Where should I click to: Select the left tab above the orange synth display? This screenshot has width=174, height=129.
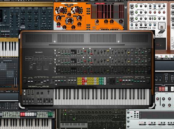pos(90,4)
